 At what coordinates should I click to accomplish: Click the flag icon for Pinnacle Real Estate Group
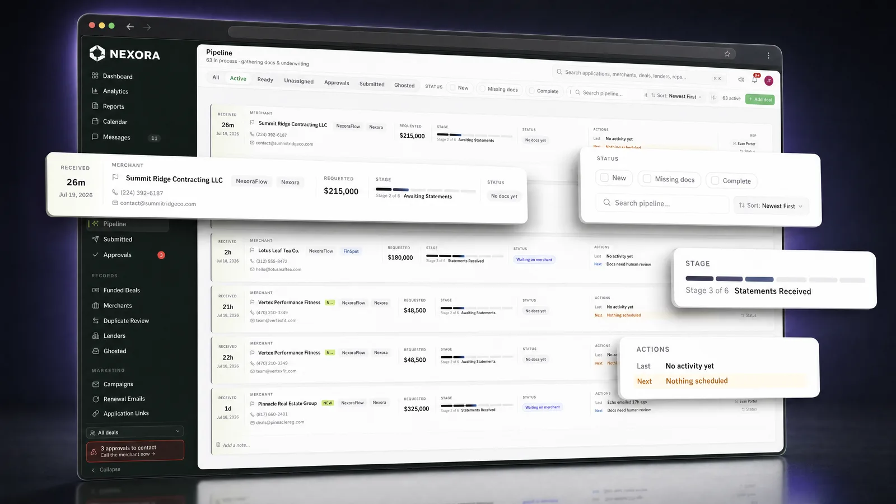point(253,403)
